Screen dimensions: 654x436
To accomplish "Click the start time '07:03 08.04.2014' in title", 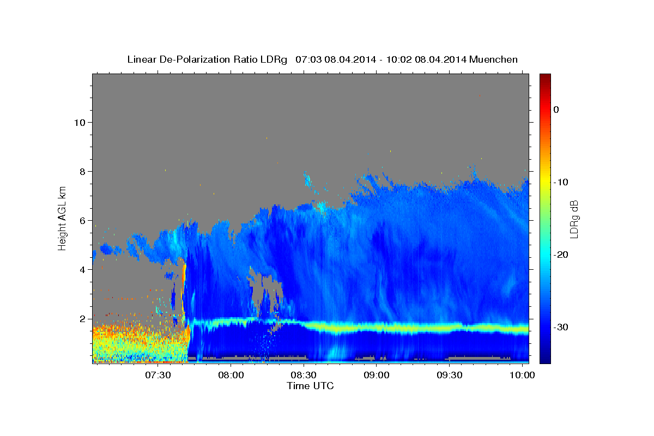I will 335,59.
